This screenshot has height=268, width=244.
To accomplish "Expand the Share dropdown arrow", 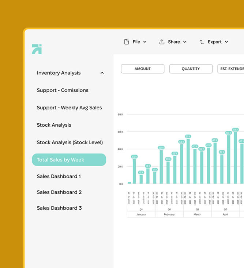I will (x=185, y=42).
